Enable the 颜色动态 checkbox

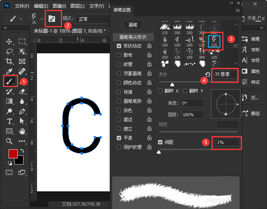click(119, 83)
